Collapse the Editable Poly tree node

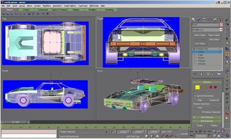pos(194,49)
